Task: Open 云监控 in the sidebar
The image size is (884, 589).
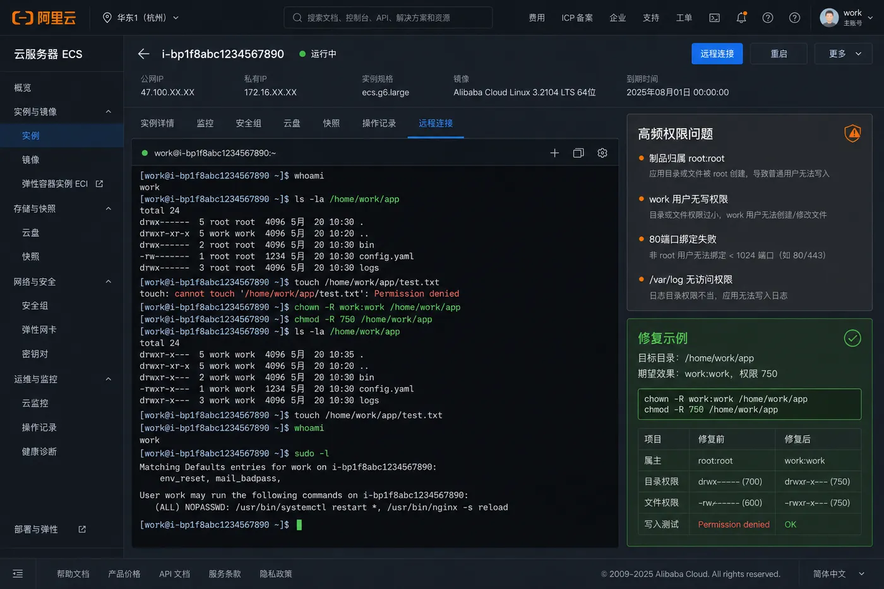Action: tap(35, 403)
